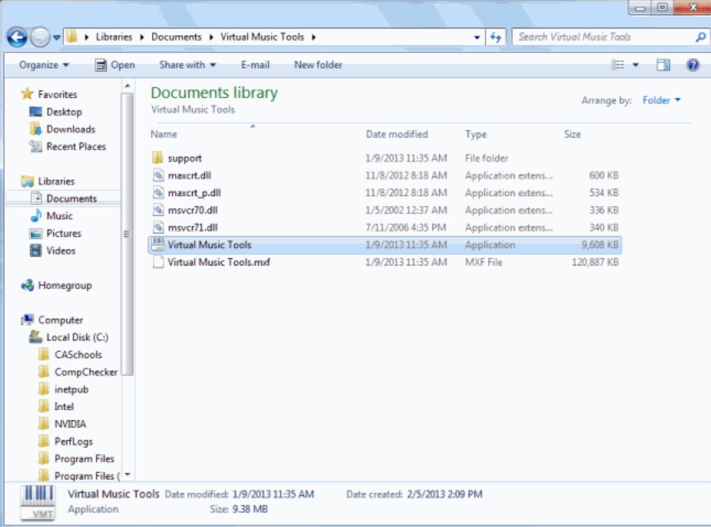711x527 pixels.
Task: Click the New folder button
Action: point(318,65)
